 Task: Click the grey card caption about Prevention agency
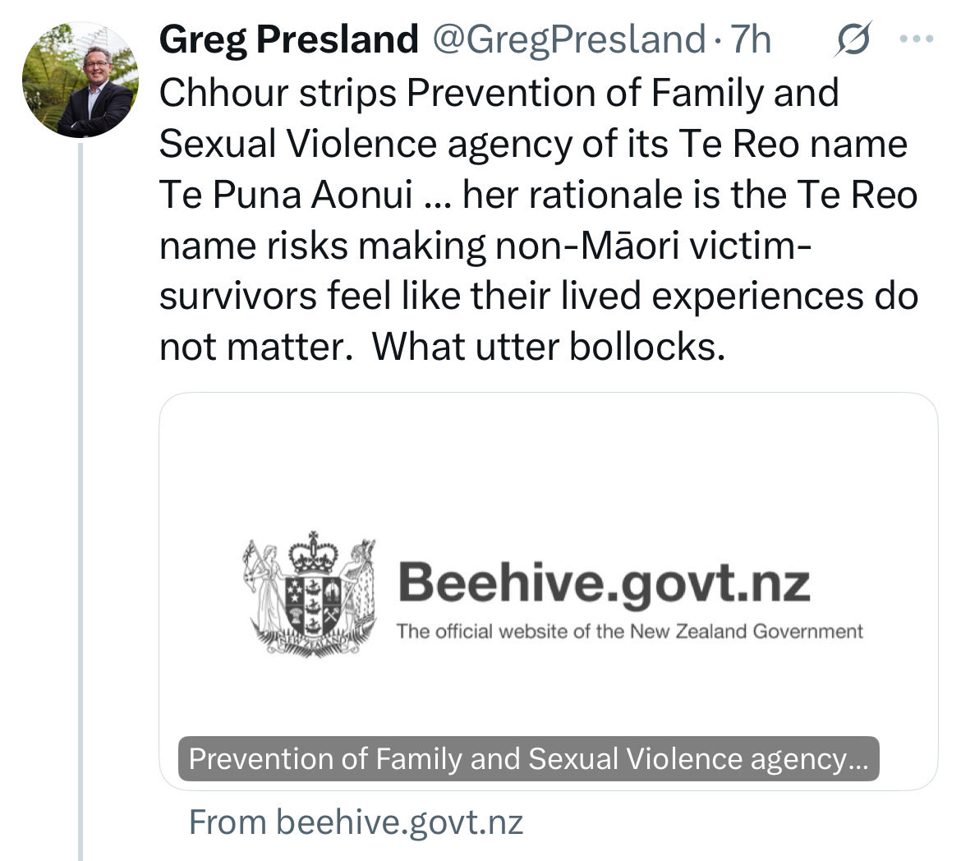[528, 758]
